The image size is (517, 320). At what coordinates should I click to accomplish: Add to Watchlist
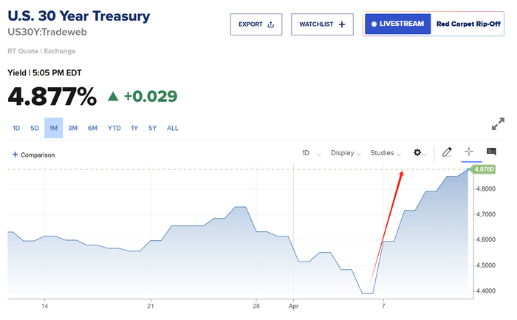click(x=322, y=24)
